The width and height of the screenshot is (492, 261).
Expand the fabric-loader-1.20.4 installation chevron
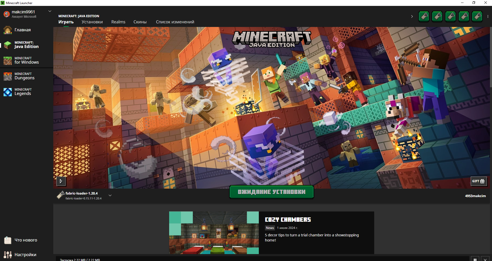click(110, 196)
